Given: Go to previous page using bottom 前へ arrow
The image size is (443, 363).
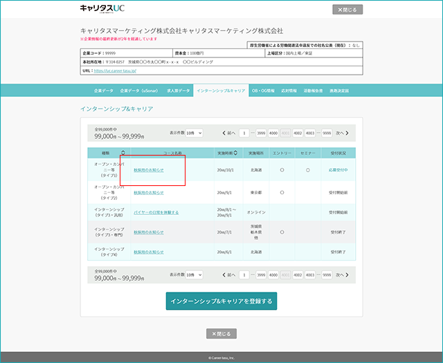Looking at the screenshot, I should click(x=228, y=274).
